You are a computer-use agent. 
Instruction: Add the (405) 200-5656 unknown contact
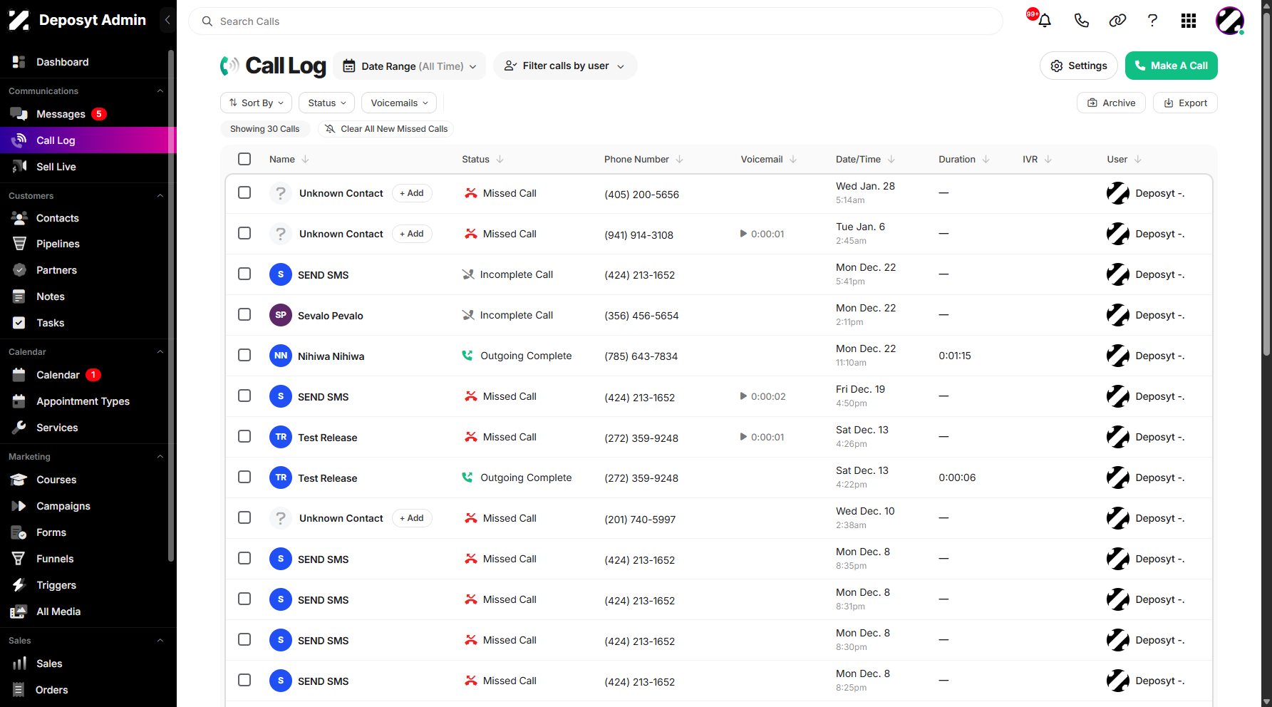(x=412, y=193)
